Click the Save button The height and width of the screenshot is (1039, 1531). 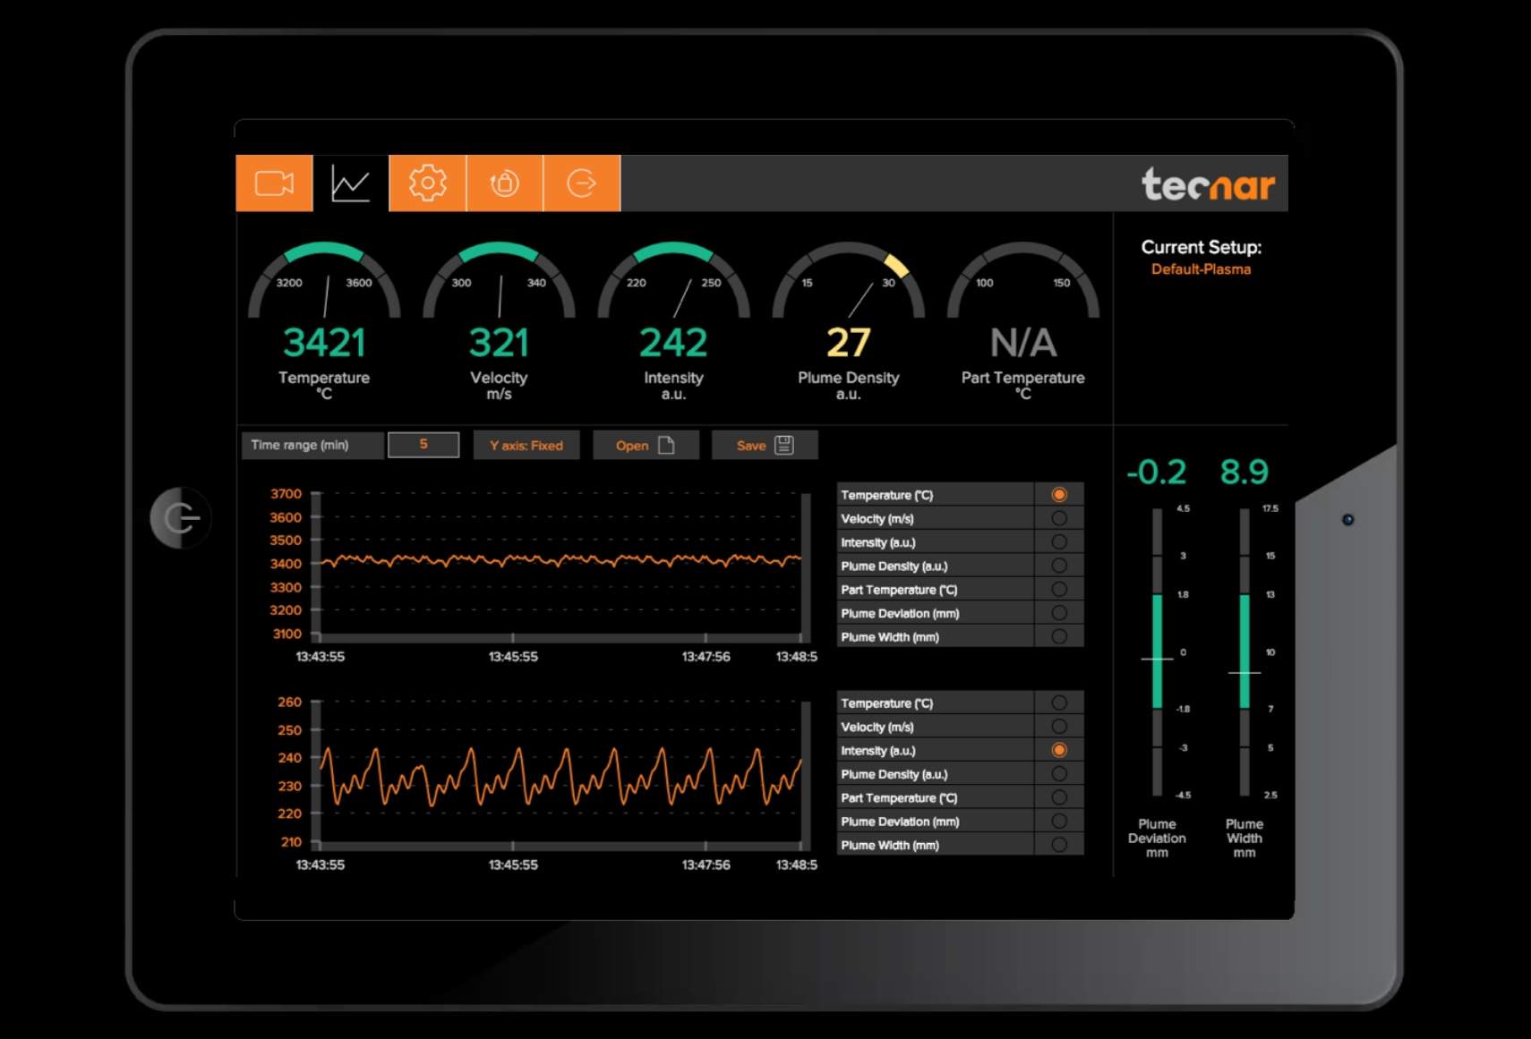pos(764,445)
